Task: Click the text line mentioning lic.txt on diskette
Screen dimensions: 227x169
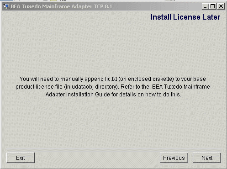Action: pos(113,79)
